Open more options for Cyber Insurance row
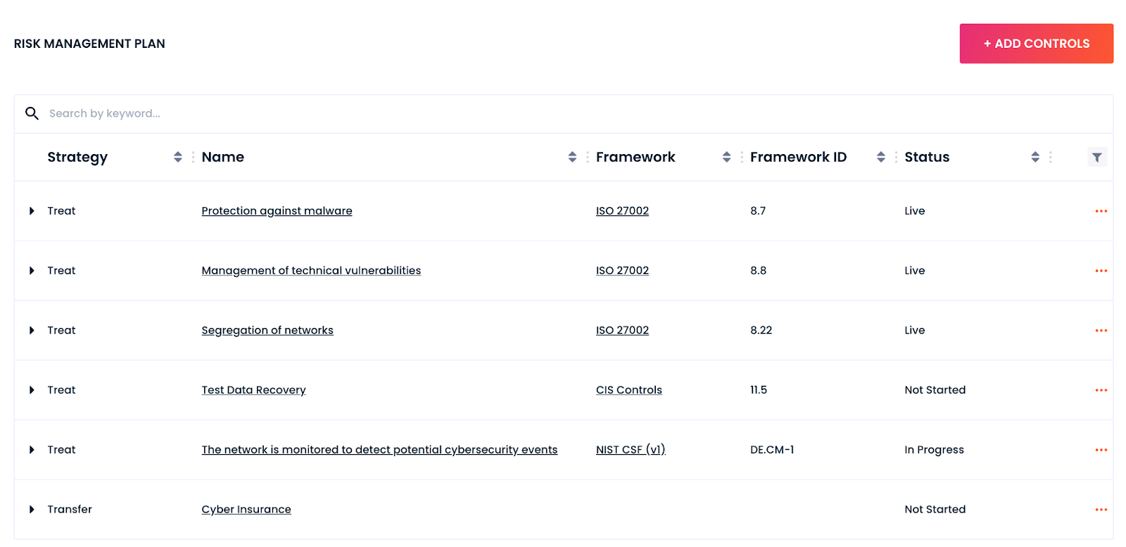This screenshot has width=1126, height=547. (x=1101, y=510)
